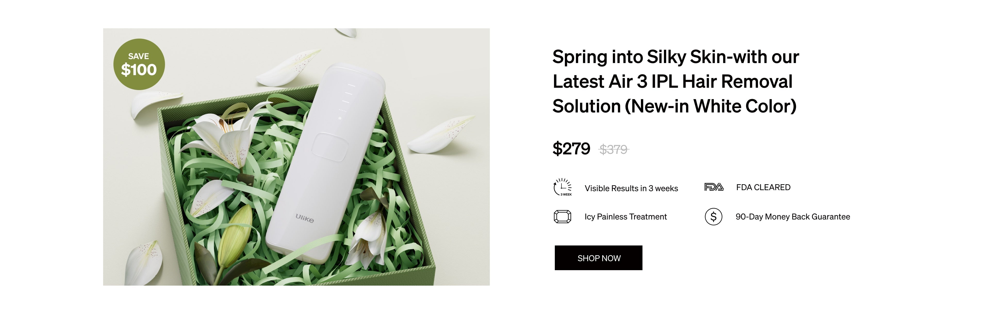Select the "90-Day Money Back Guarantee" text

click(x=793, y=217)
